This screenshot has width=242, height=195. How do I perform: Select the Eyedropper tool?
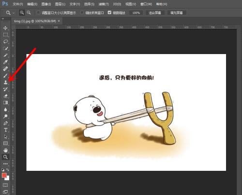(5, 62)
